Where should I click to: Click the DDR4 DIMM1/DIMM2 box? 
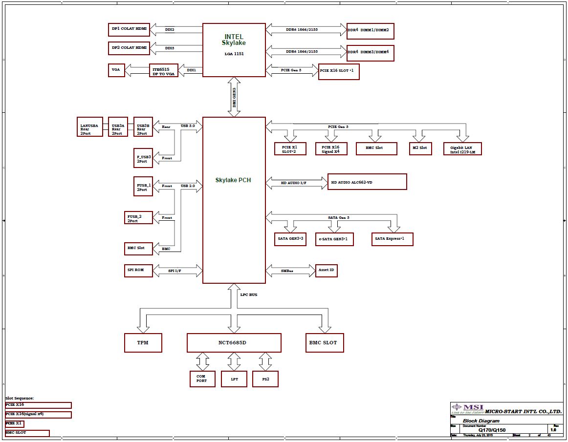pos(370,31)
